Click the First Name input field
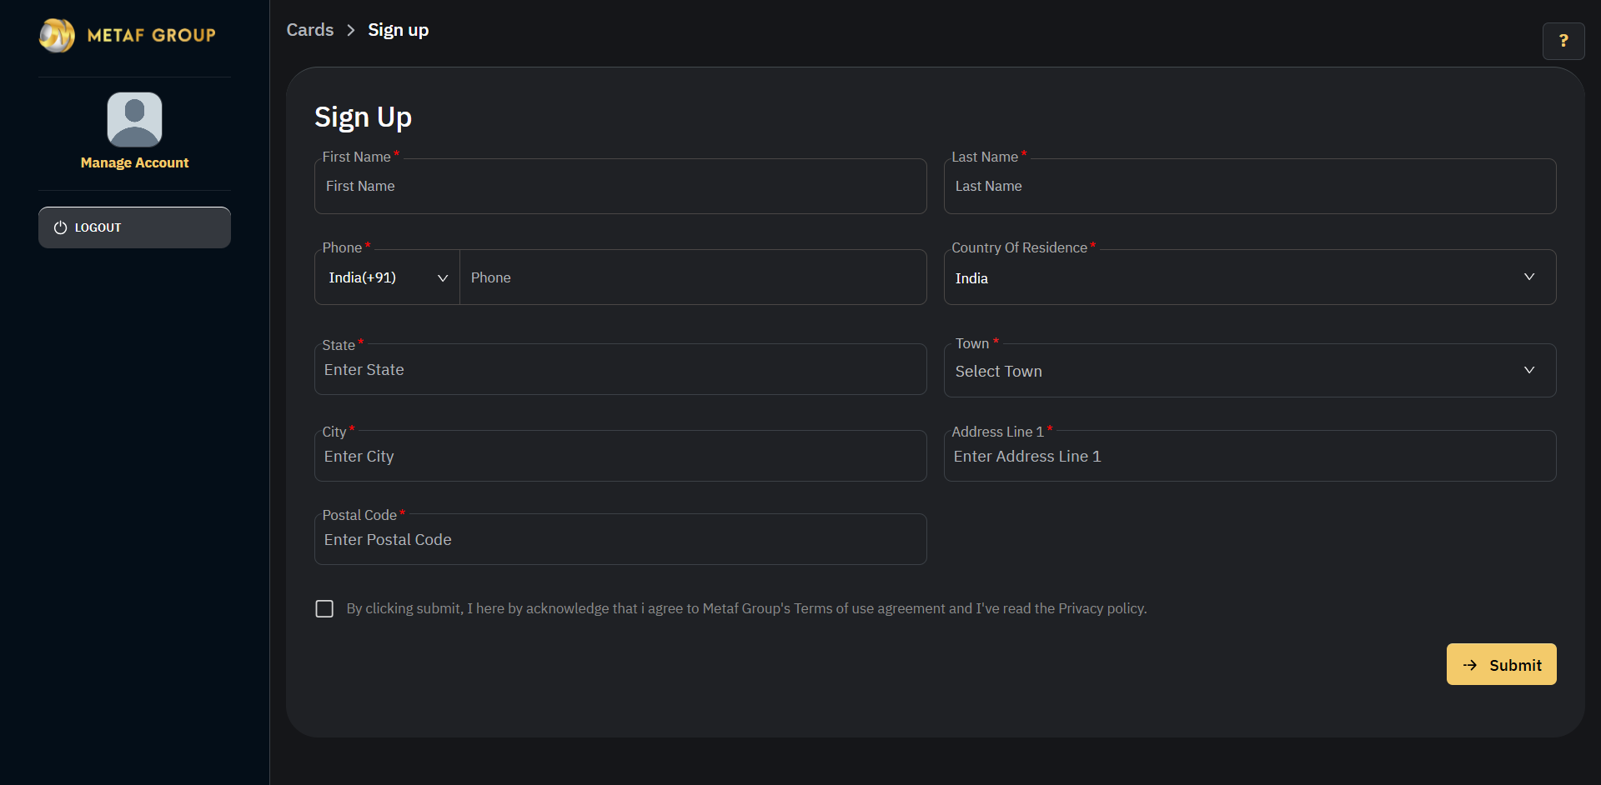Viewport: 1601px width, 785px height. [620, 186]
